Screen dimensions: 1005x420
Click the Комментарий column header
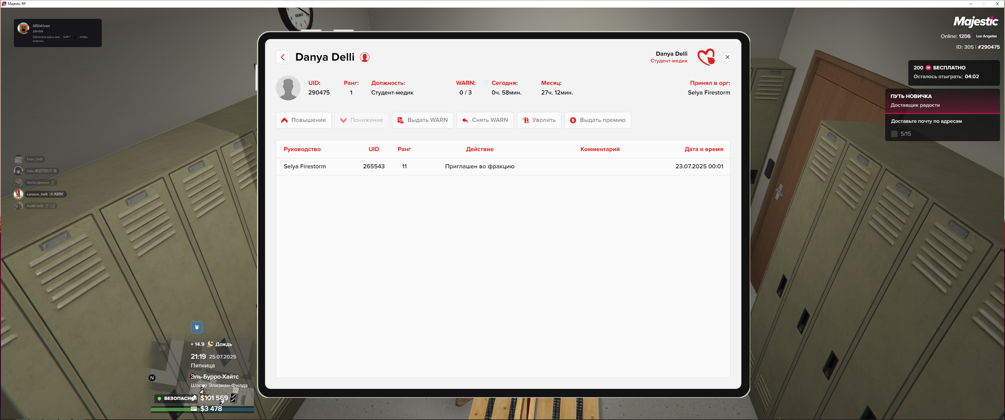(600, 149)
